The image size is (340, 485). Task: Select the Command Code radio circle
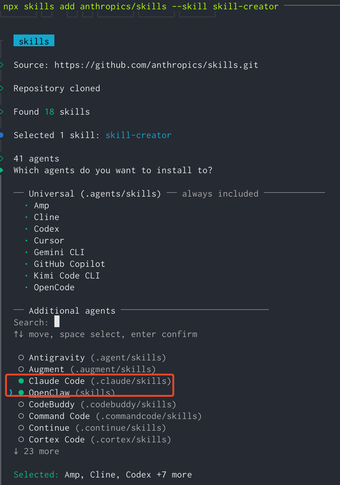21,416
